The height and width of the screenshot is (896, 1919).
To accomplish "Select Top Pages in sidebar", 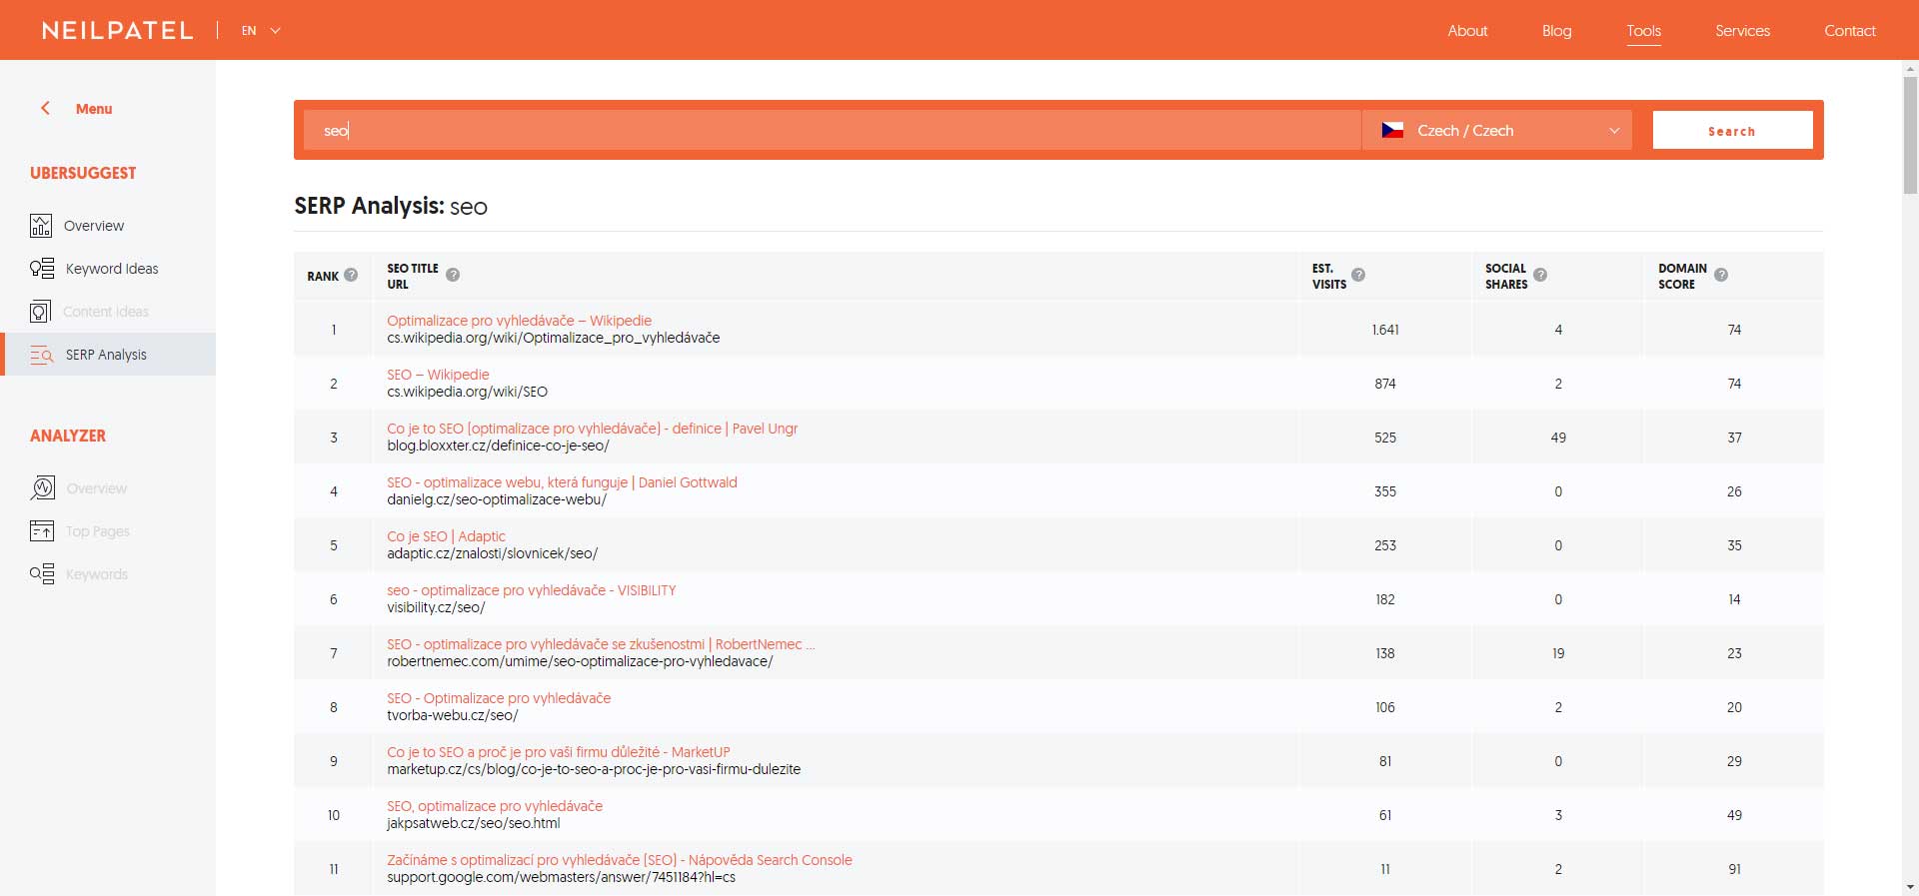I will pos(98,531).
